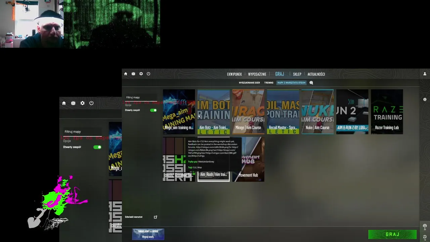Open the broadcast antenna icon on right sidebar
Screen dimensions: 430x242
click(425, 227)
